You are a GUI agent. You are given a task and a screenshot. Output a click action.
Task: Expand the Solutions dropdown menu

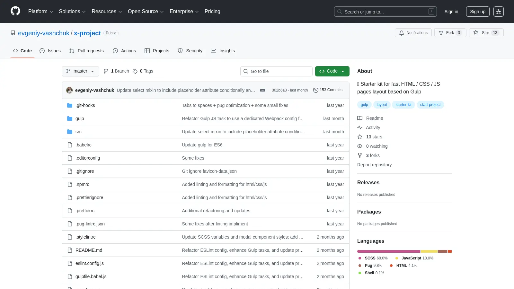[x=72, y=12]
